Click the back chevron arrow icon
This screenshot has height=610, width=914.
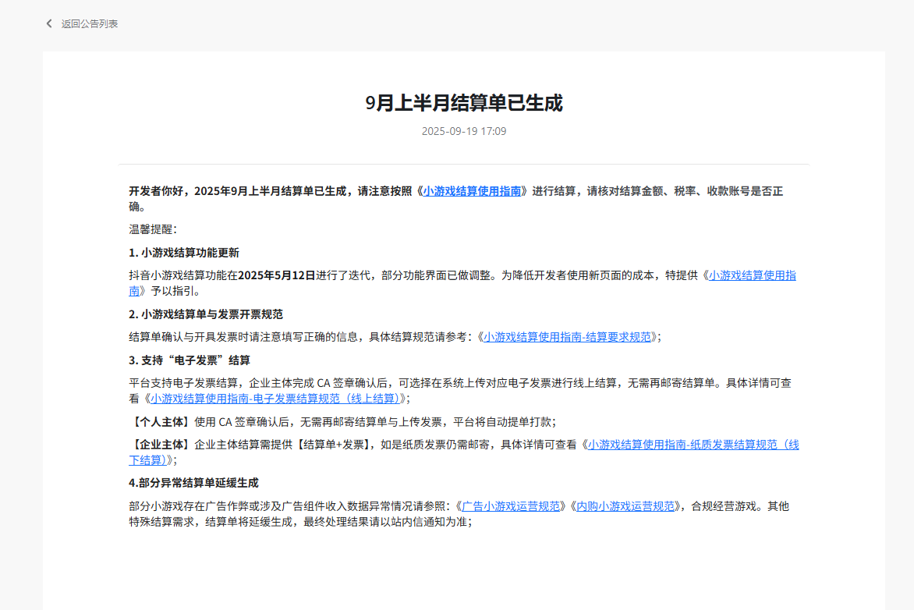click(x=49, y=23)
